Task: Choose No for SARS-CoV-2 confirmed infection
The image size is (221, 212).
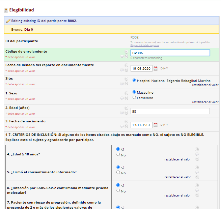Action: point(118,191)
